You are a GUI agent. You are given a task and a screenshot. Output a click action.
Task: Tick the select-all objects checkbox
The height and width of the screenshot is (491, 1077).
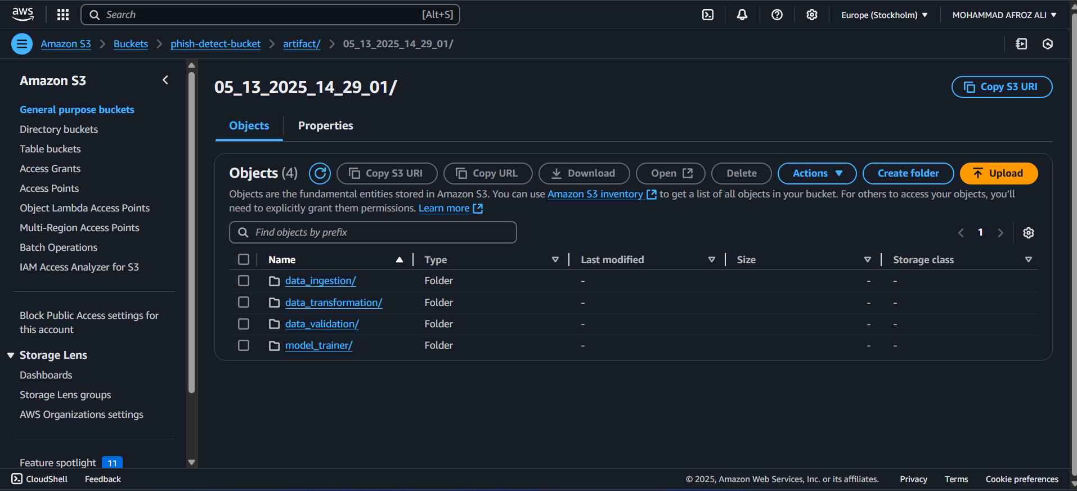(x=244, y=259)
